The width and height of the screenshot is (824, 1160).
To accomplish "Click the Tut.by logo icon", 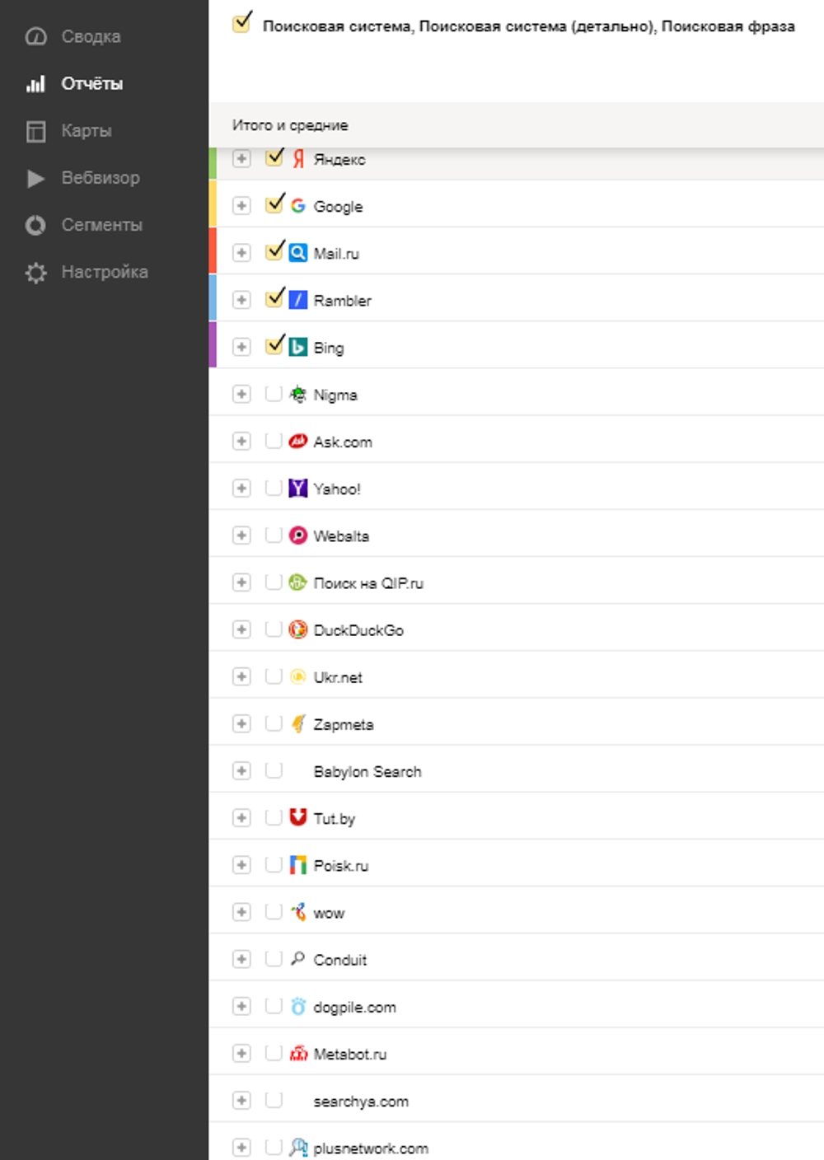I will coord(298,817).
